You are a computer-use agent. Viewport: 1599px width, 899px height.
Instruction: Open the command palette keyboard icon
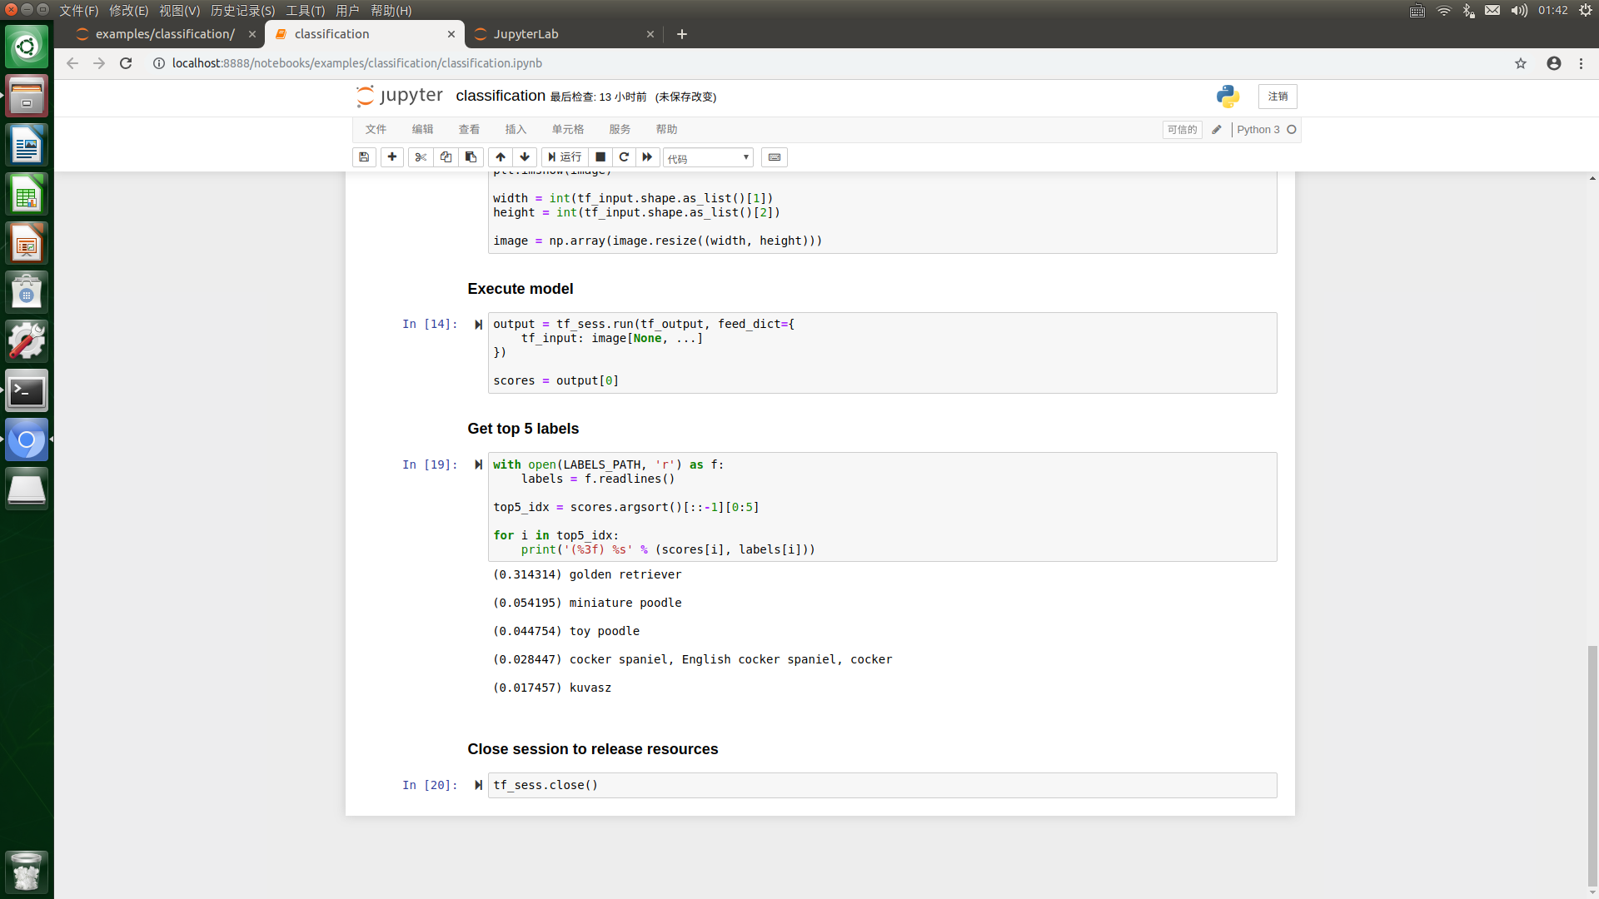tap(774, 156)
